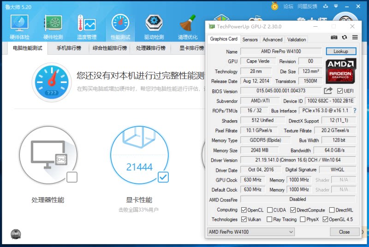Click the GPU name field AMD FirePro W4100
This screenshot has width=369, height=247.
click(x=281, y=51)
